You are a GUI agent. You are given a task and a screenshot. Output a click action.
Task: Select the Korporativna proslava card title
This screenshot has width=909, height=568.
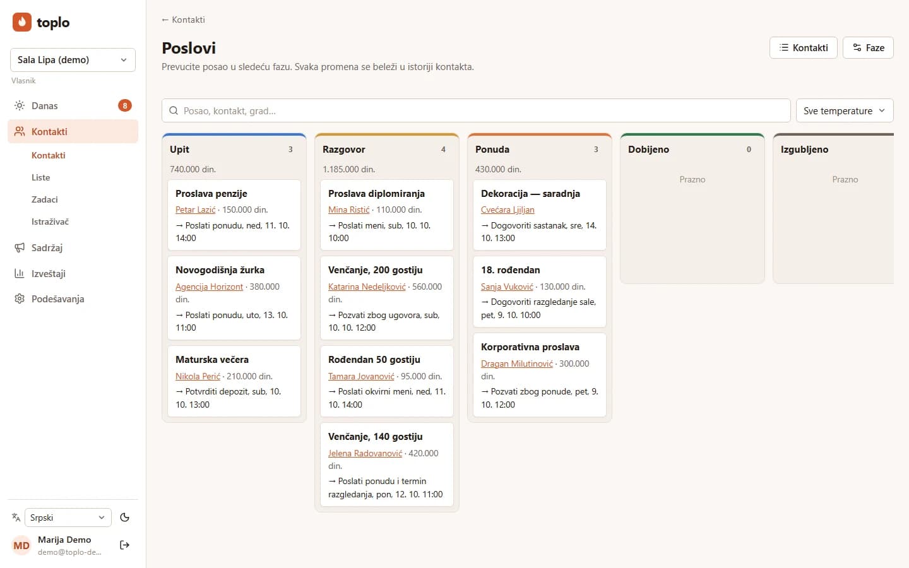530,347
